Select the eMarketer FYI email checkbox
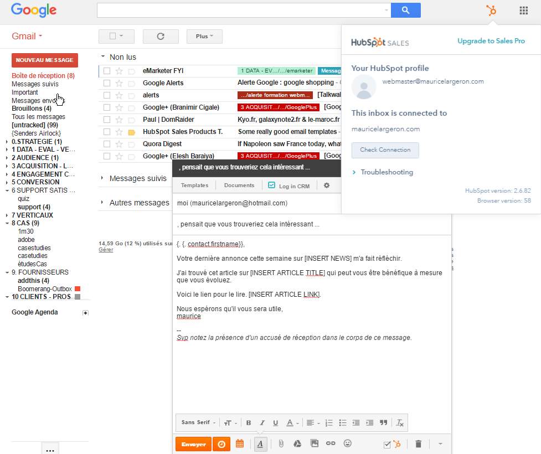The width and height of the screenshot is (541, 454). 107,71
